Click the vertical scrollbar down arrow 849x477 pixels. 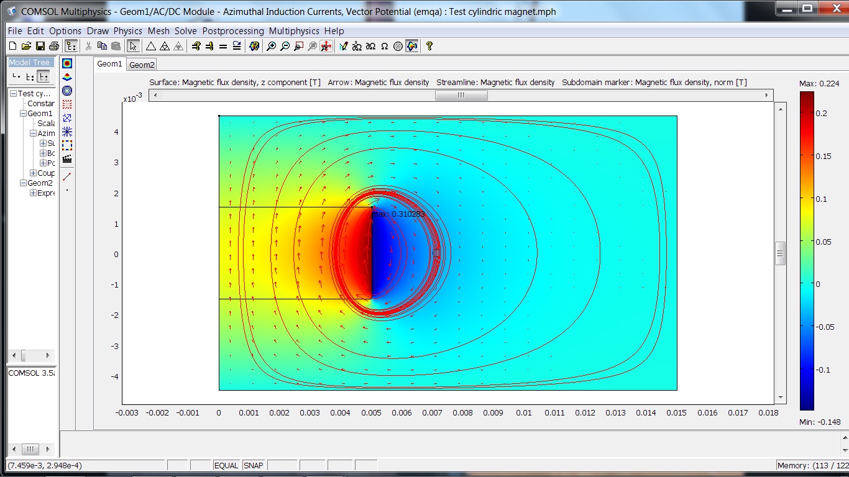(780, 397)
